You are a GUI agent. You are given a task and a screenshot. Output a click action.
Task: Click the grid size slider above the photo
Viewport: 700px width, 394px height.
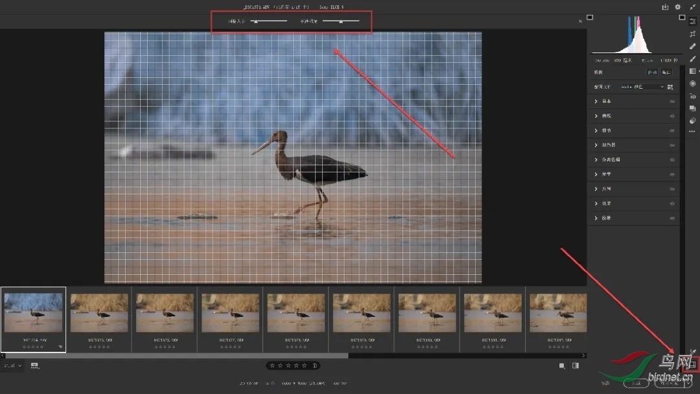pos(268,21)
